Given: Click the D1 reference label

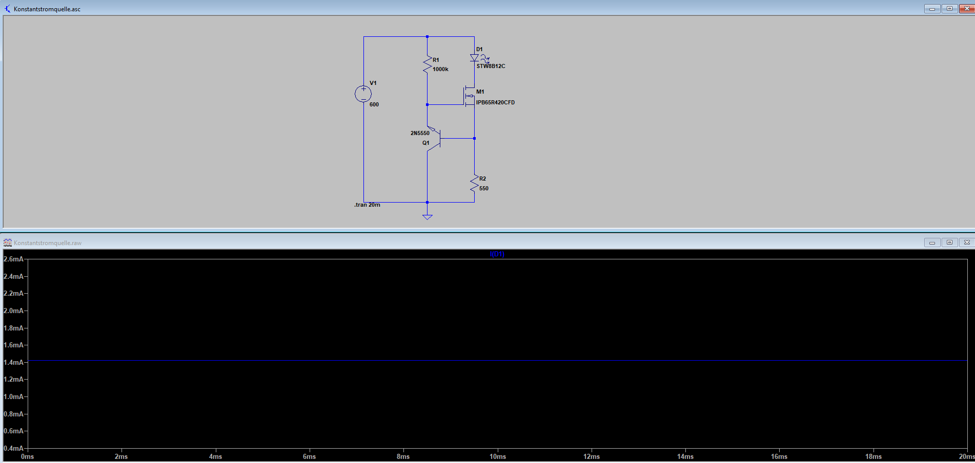Looking at the screenshot, I should pyautogui.click(x=479, y=50).
